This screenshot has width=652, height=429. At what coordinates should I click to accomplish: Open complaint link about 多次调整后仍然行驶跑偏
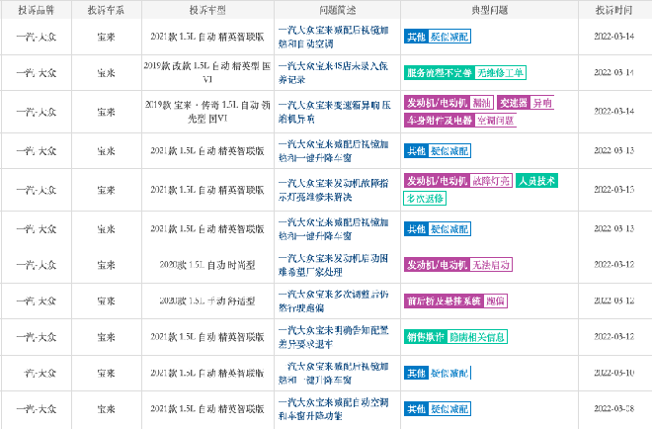pos(334,300)
